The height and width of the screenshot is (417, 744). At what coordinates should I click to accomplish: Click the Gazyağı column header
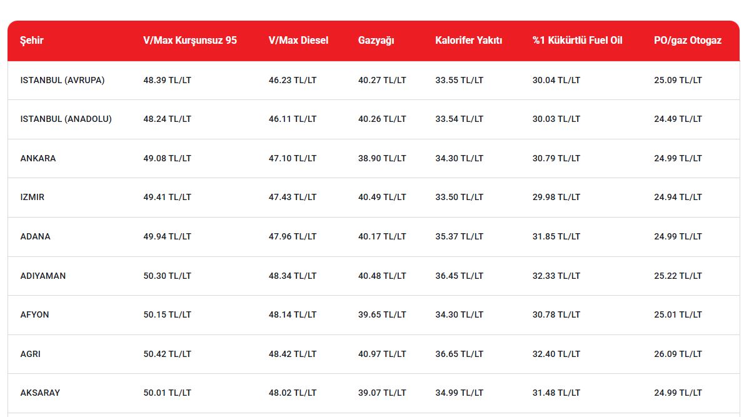[x=376, y=40]
